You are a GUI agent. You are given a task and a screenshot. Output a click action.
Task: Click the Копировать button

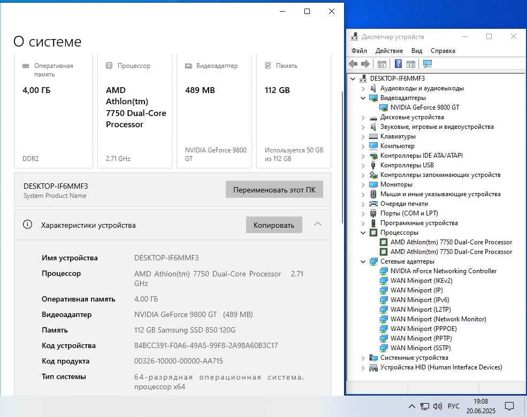274,225
